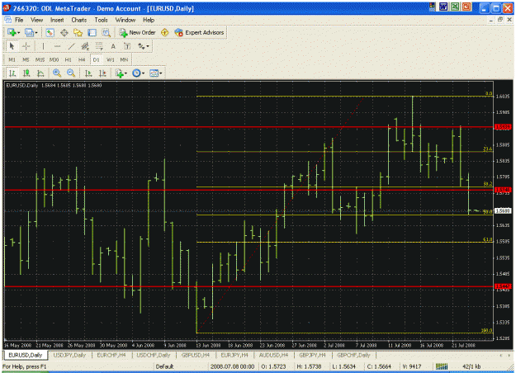The image size is (516, 373).
Task: Select the D1 daily timeframe
Action: (96, 60)
